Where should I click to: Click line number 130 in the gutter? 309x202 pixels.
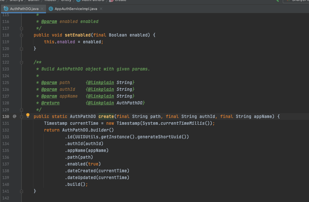point(6,116)
